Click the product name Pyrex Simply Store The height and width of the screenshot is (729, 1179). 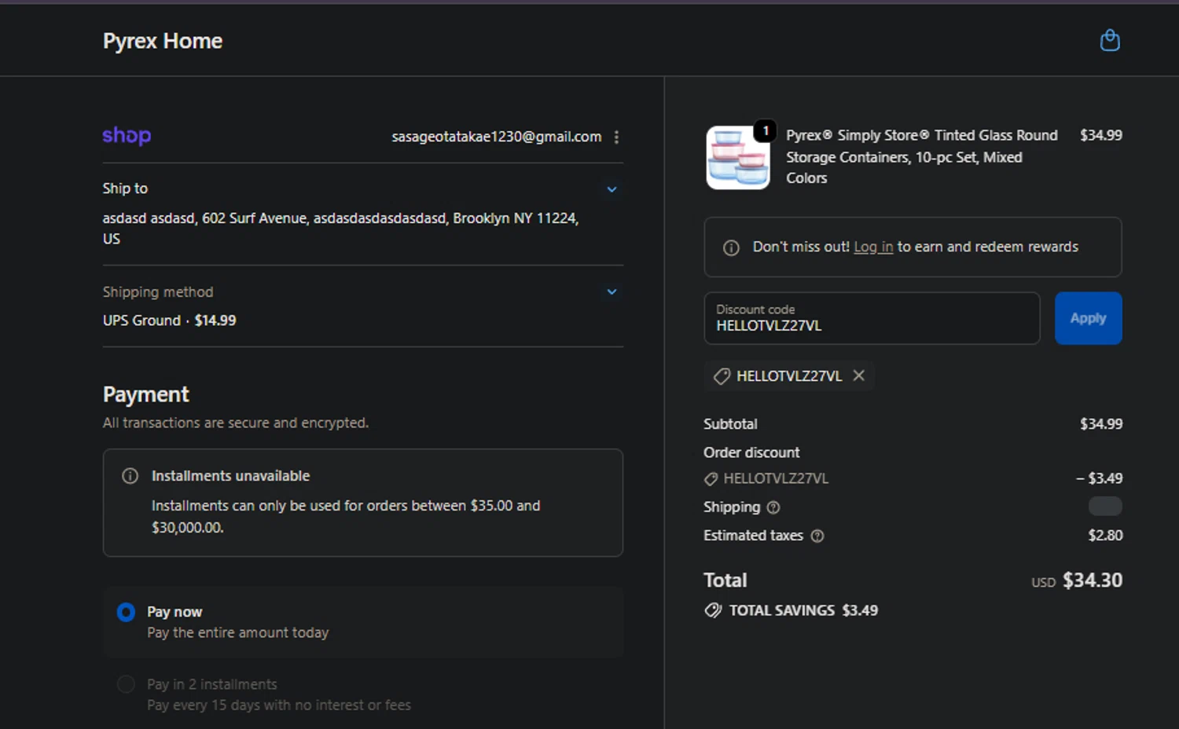922,156
